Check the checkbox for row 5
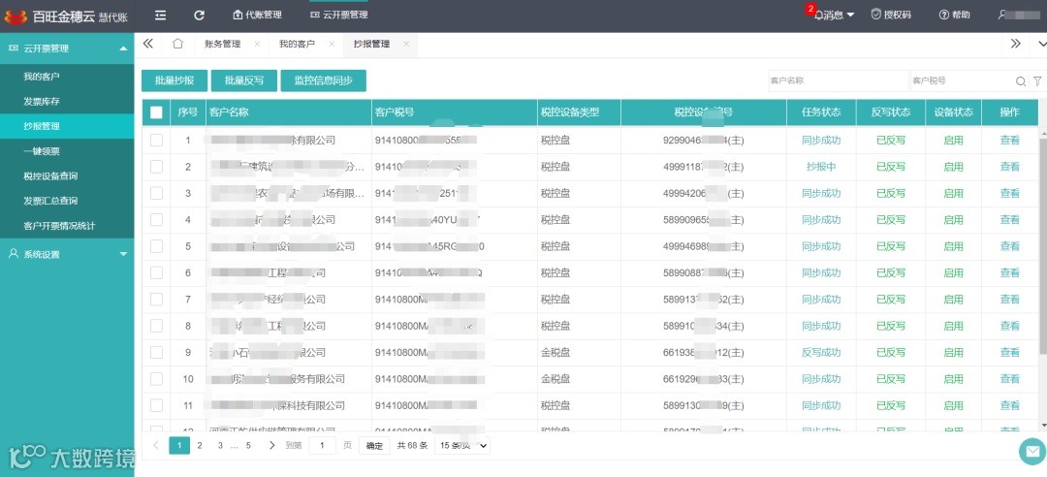Image resolution: width=1047 pixels, height=477 pixels. pos(156,246)
